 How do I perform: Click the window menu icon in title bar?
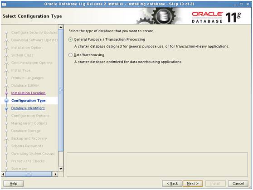click(x=4, y=4)
